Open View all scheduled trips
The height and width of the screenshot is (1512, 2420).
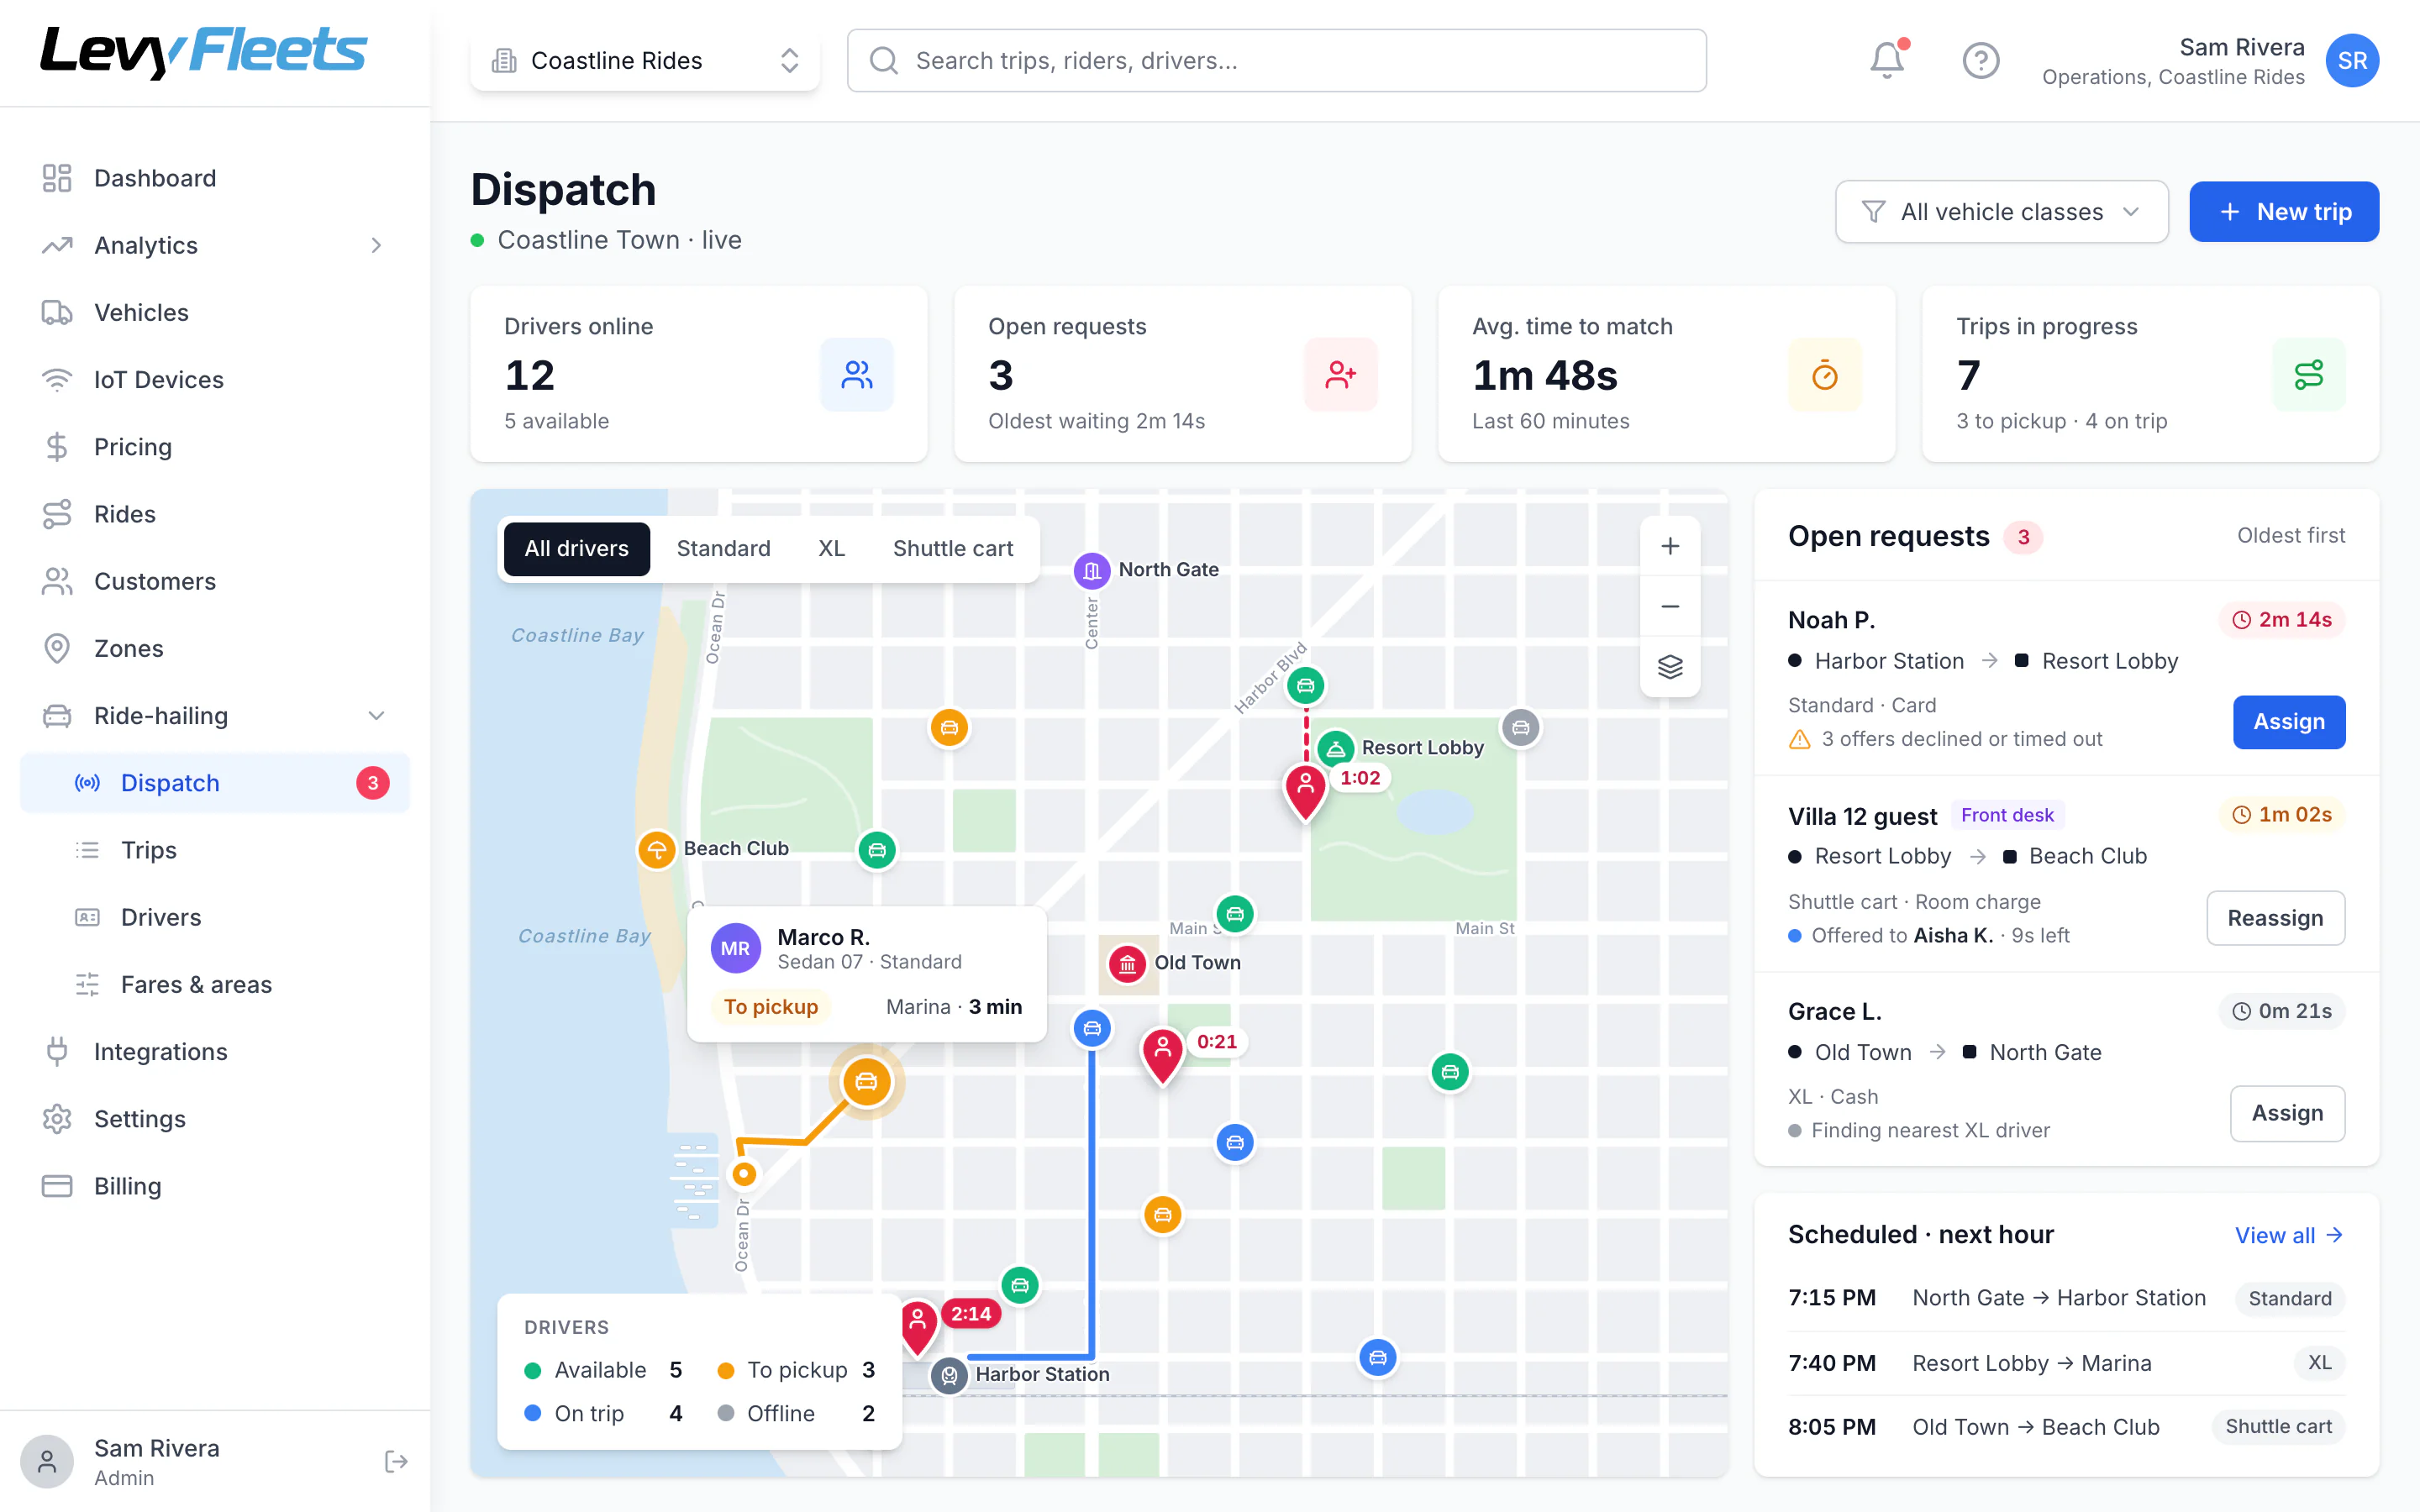pos(2289,1235)
